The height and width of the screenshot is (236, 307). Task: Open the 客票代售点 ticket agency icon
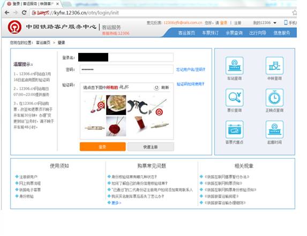click(x=234, y=130)
